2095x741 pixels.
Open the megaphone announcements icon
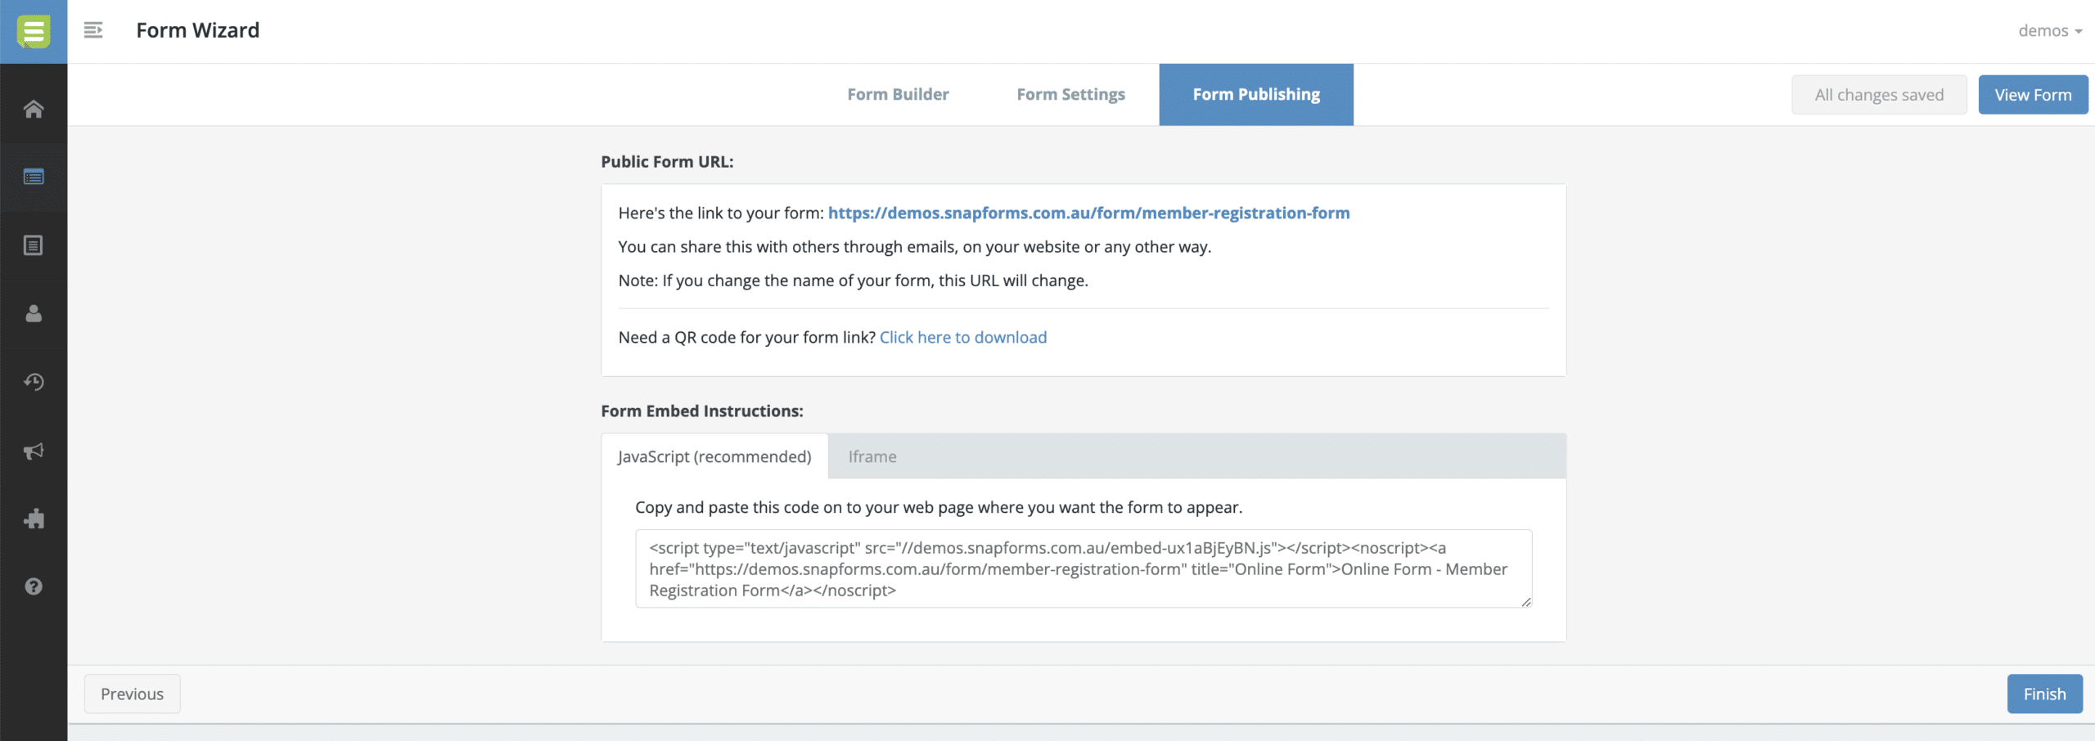click(34, 451)
